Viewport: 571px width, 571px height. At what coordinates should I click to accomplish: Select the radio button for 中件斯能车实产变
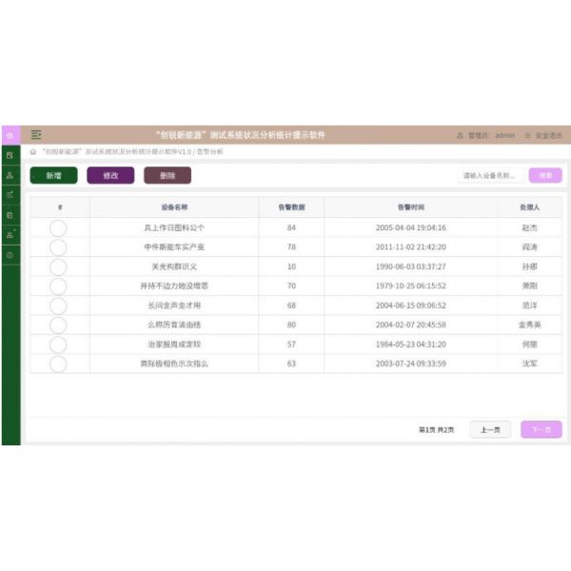tap(58, 247)
